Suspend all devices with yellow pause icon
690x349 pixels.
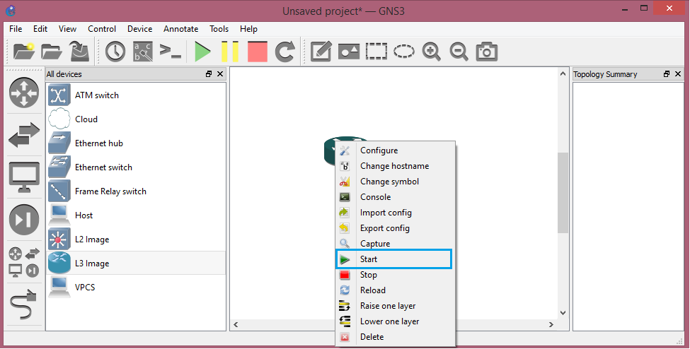[x=230, y=52]
